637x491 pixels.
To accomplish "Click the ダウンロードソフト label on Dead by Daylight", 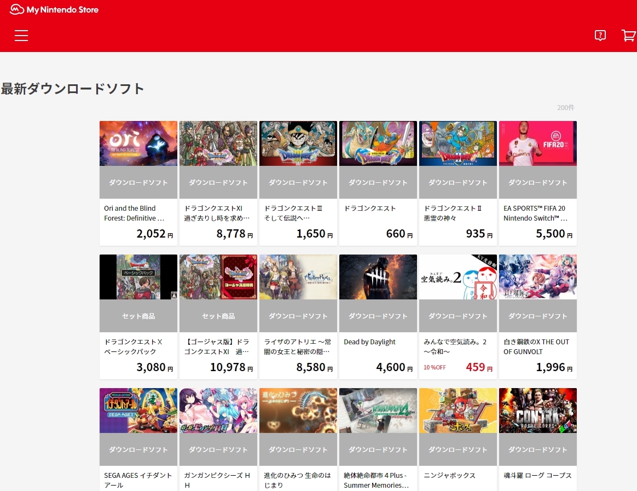I will click(378, 316).
